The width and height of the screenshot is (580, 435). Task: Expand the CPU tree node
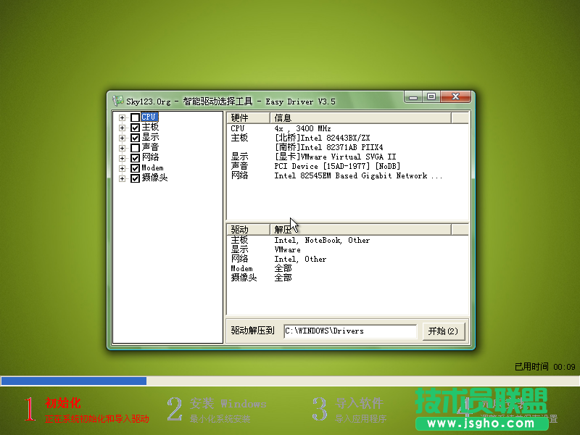pos(122,117)
